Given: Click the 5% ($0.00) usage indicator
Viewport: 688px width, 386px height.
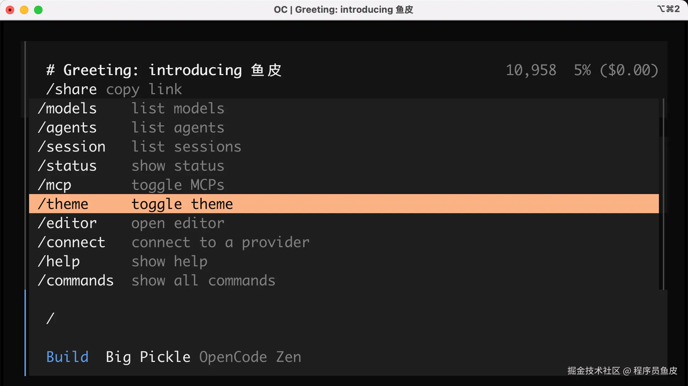Looking at the screenshot, I should (x=616, y=70).
